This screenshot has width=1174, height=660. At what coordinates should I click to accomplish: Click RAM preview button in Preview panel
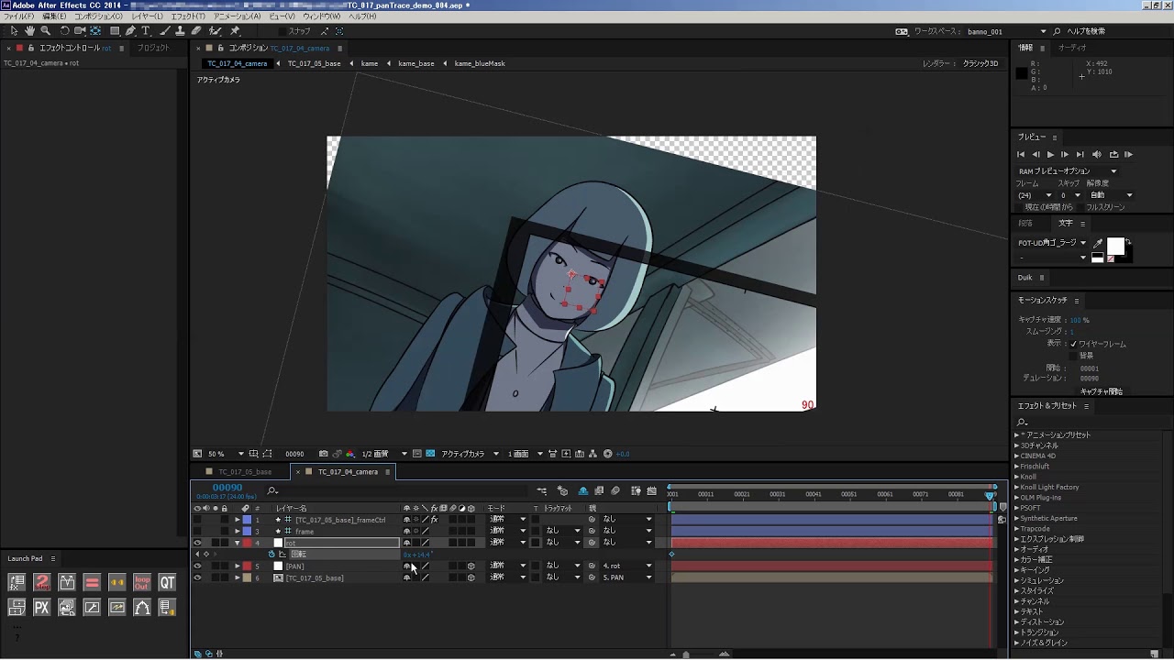(1128, 155)
